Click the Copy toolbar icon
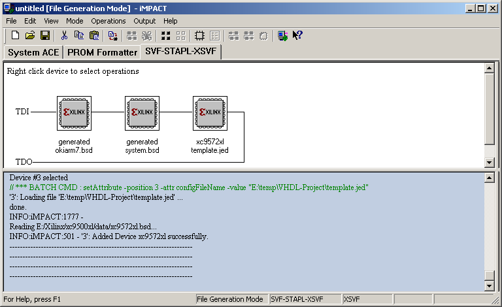The height and width of the screenshot is (307, 502). [x=79, y=35]
